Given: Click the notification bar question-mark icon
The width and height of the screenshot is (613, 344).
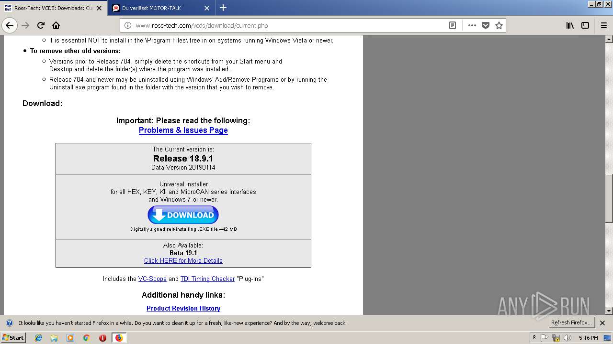Looking at the screenshot, I should 10,323.
